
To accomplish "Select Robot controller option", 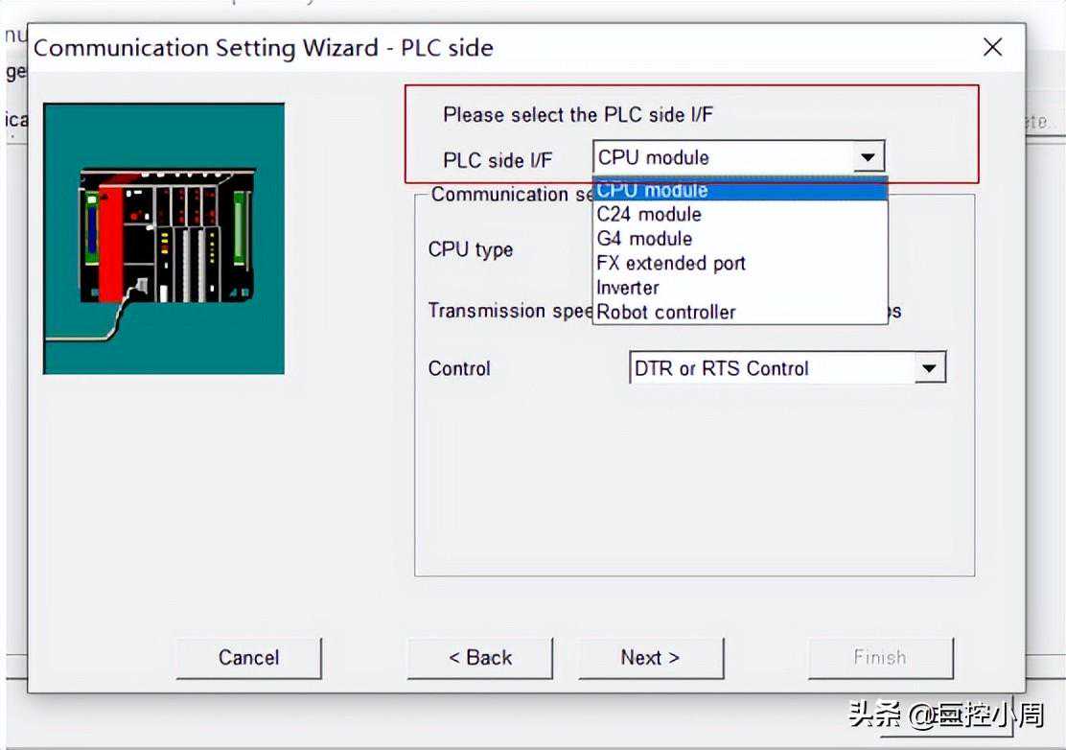I will [x=740, y=312].
